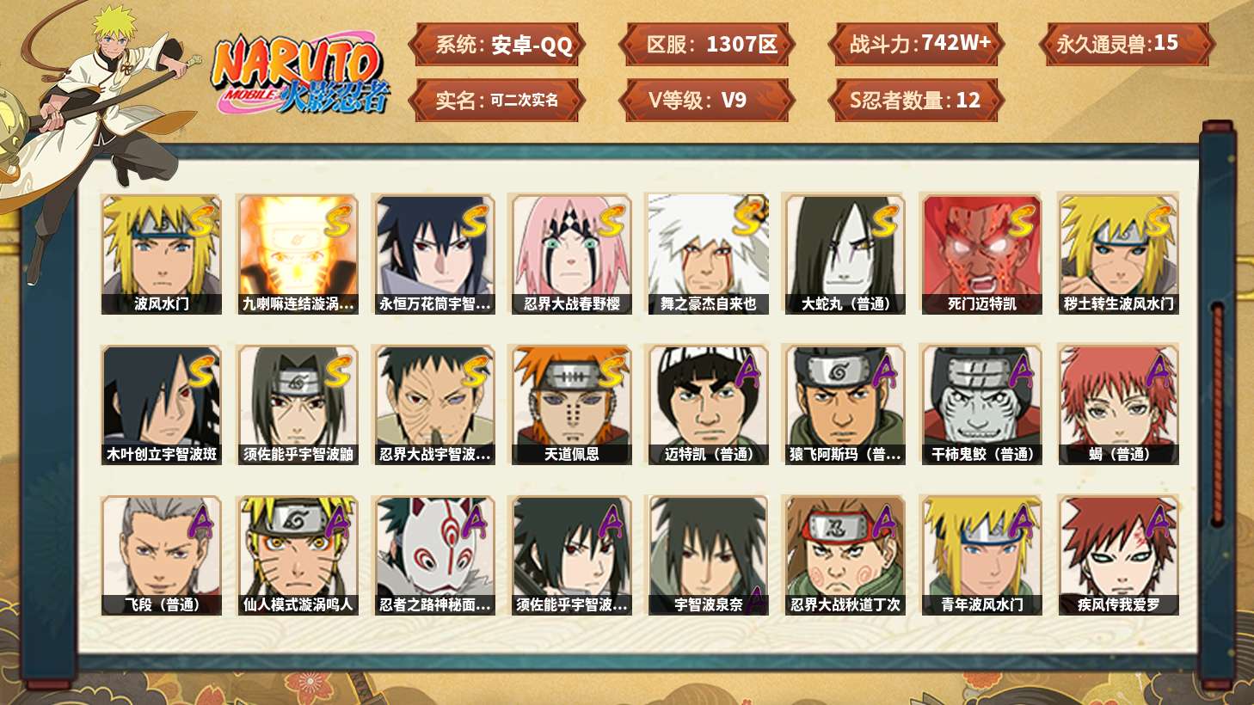The height and width of the screenshot is (705, 1254).
Task: Pick the 秽土转生波风水门 portrait
Action: tap(1118, 254)
